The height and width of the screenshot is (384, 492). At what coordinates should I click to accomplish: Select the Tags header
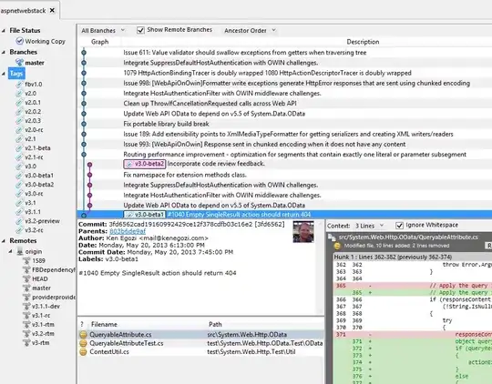point(16,74)
